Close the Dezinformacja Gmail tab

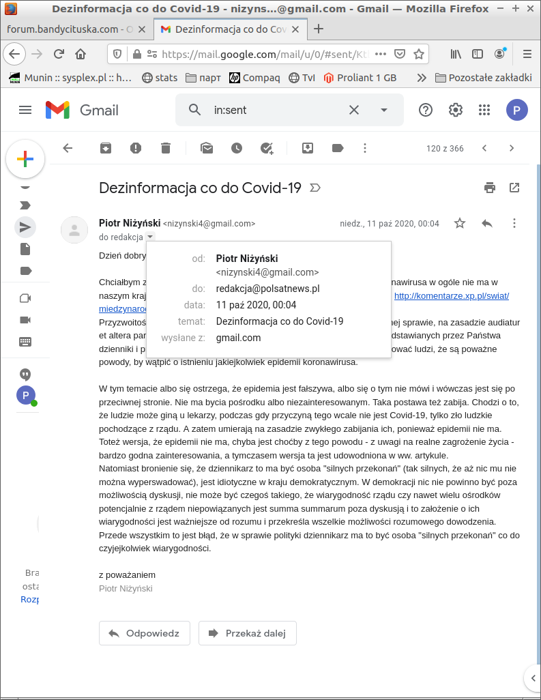295,29
